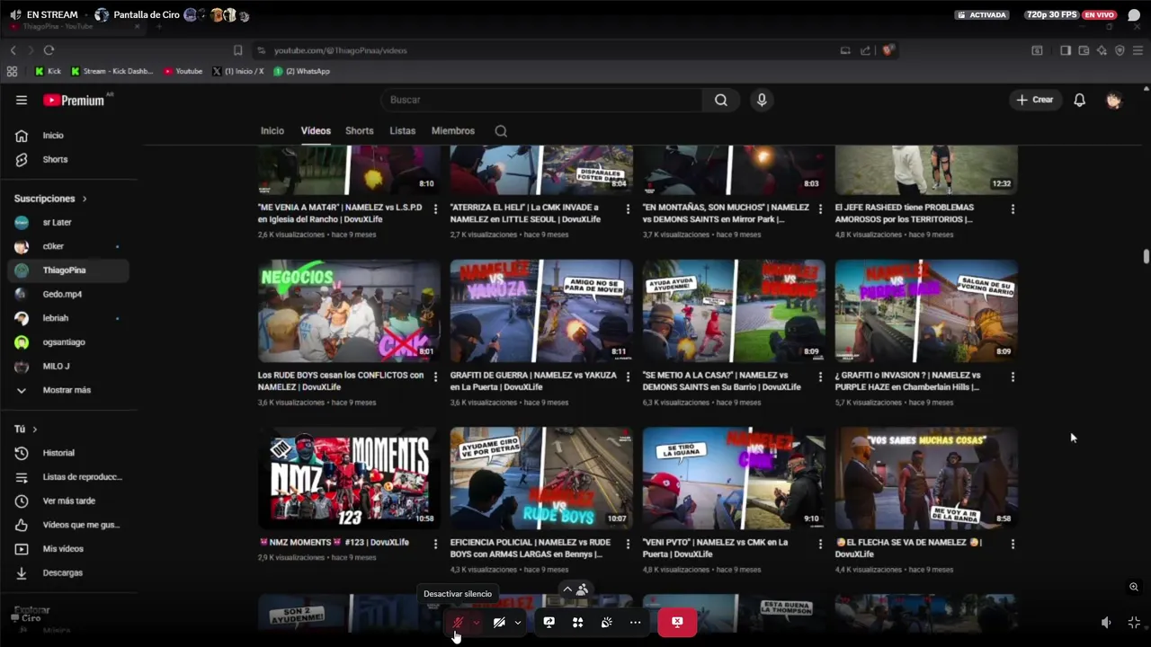1151x647 pixels.
Task: Open the Miembros channel tab
Action: [x=452, y=130]
